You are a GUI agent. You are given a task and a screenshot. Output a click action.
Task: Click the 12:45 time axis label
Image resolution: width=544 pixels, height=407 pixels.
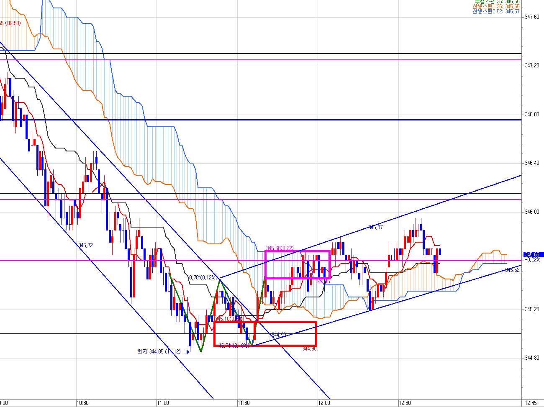point(531,403)
